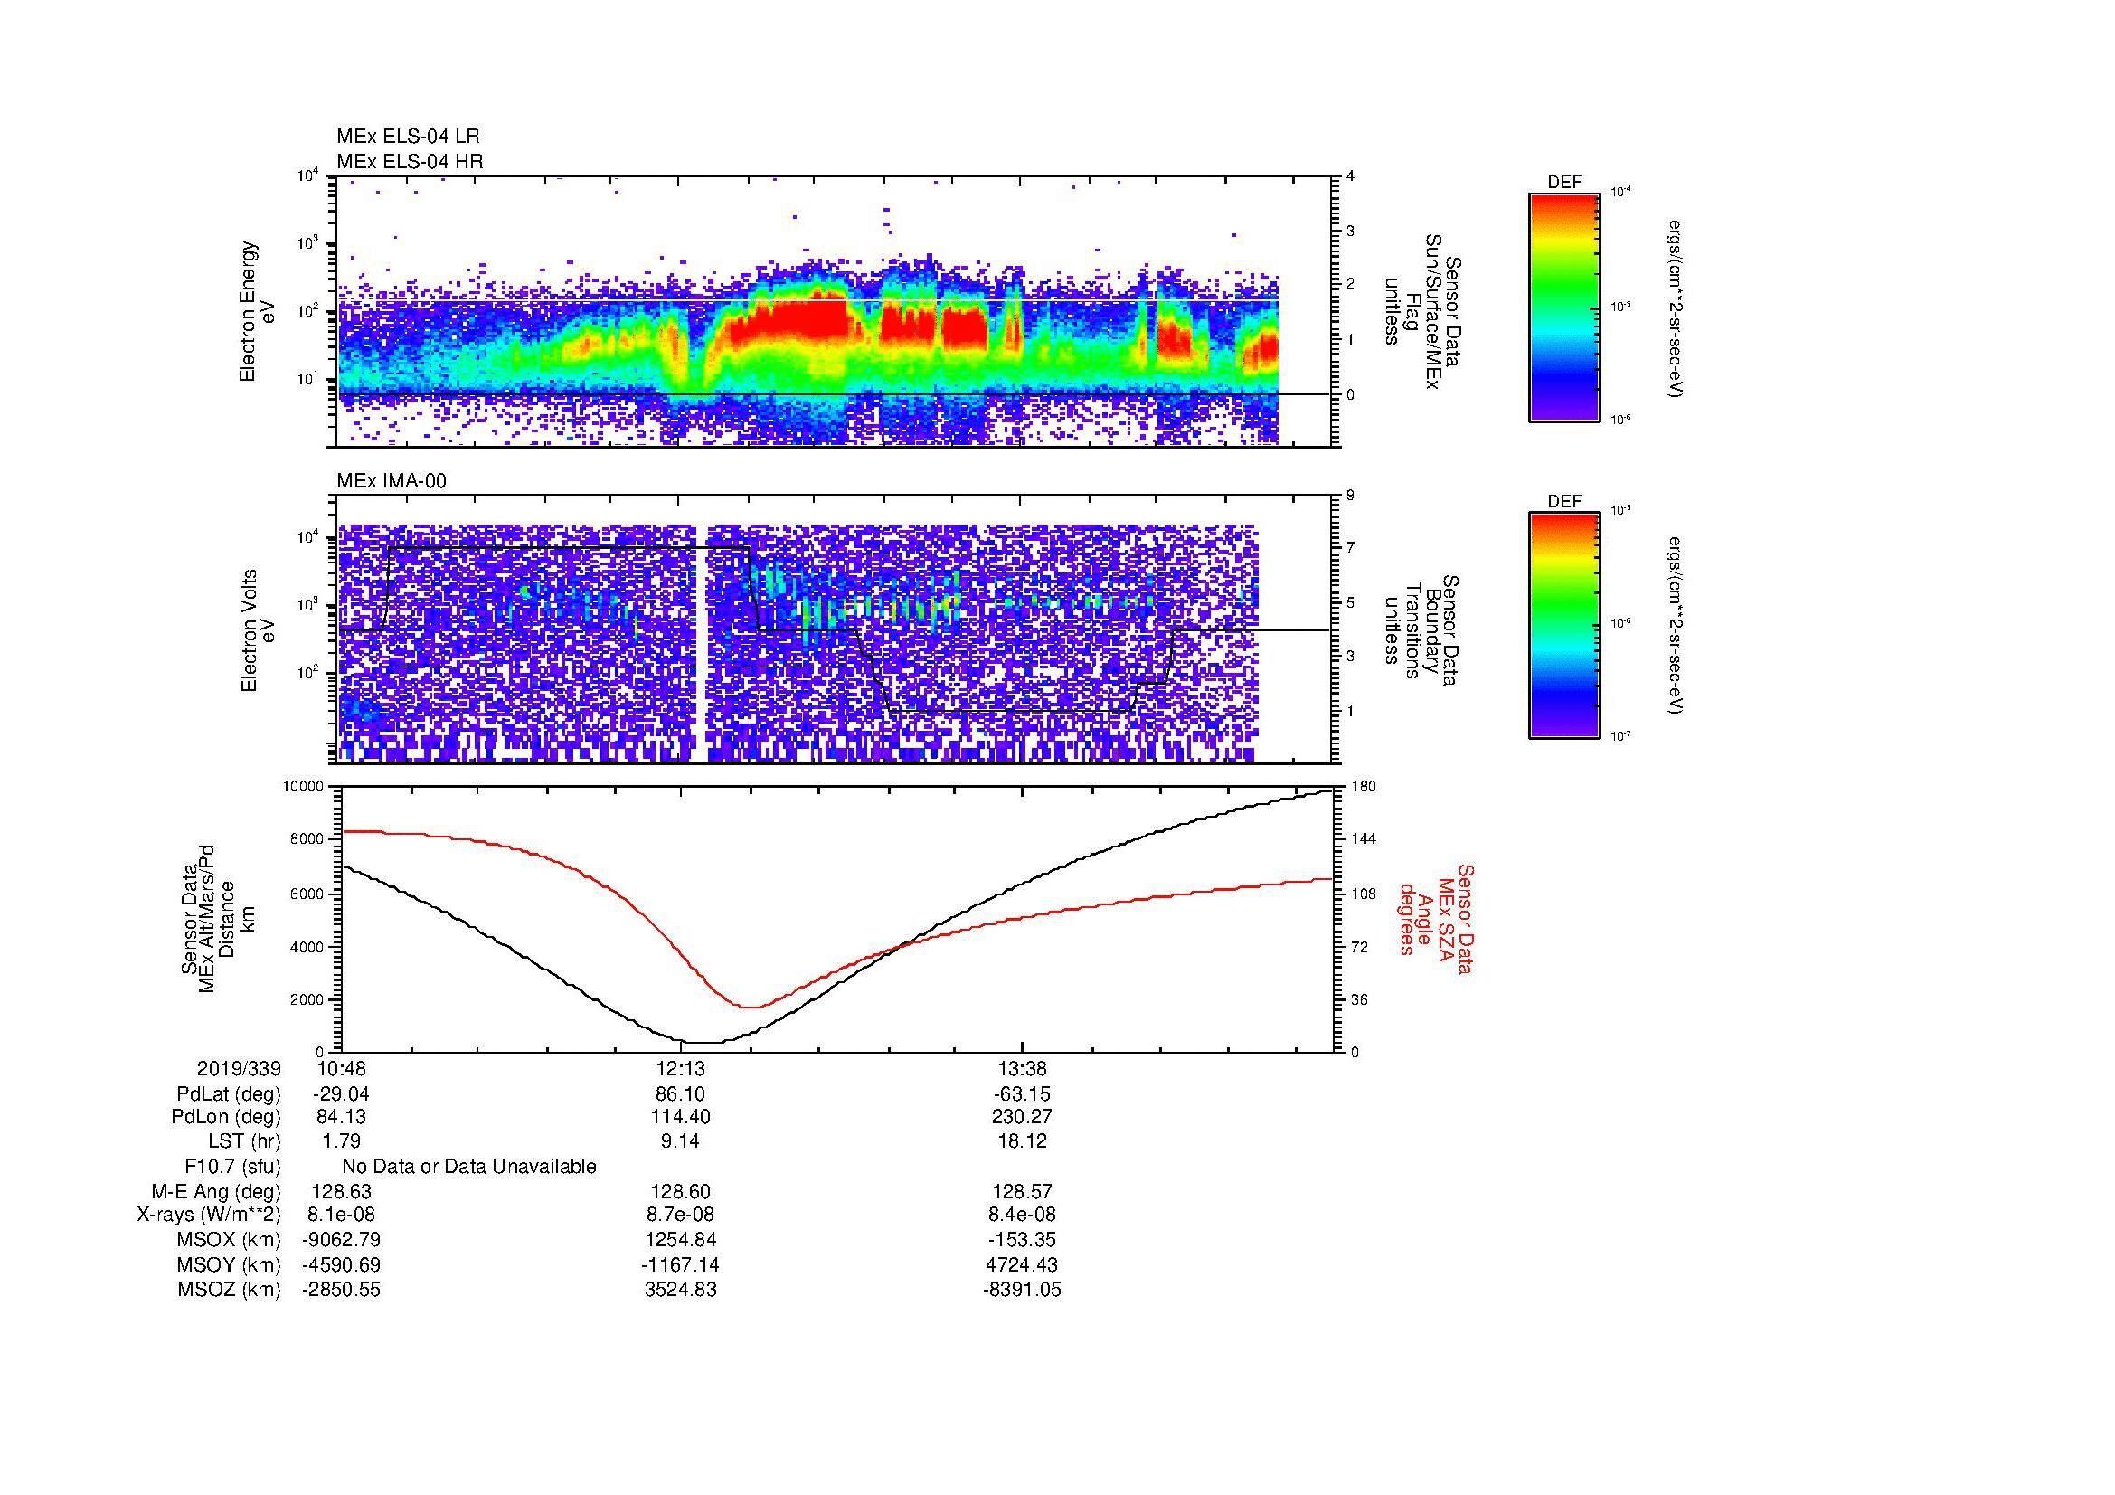Click the '13:38' time tick label

1022,1069
